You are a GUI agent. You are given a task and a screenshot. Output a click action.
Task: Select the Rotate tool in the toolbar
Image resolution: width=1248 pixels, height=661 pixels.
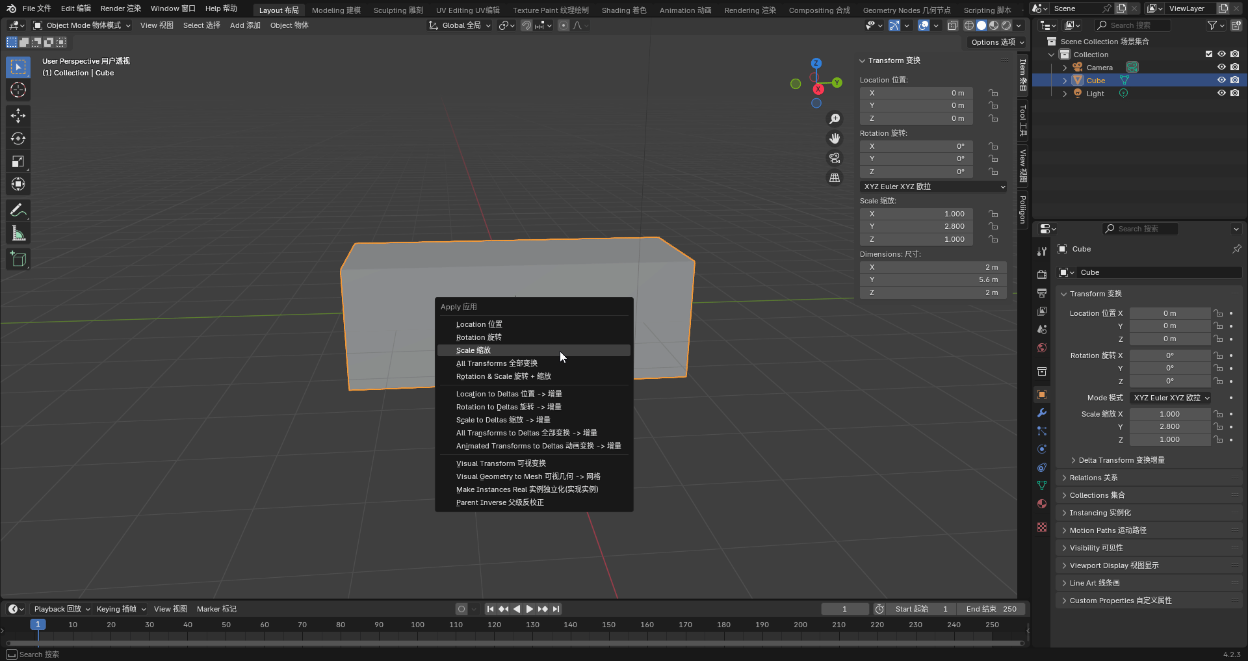18,138
